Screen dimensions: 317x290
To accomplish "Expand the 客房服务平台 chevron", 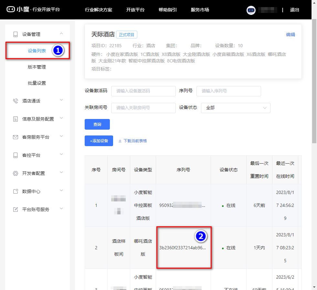I will pos(61,136).
